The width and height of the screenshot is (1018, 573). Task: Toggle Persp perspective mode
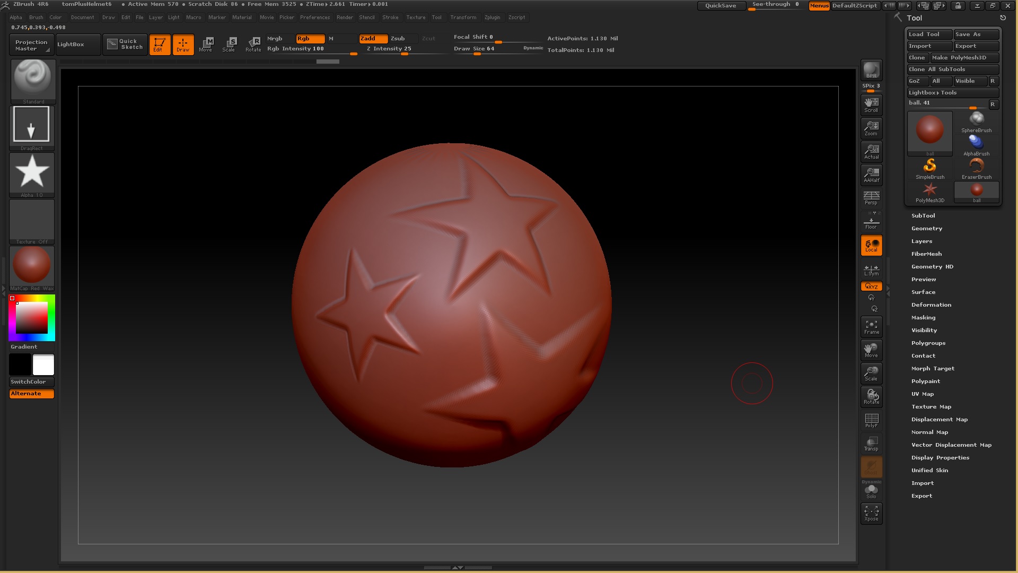click(871, 197)
